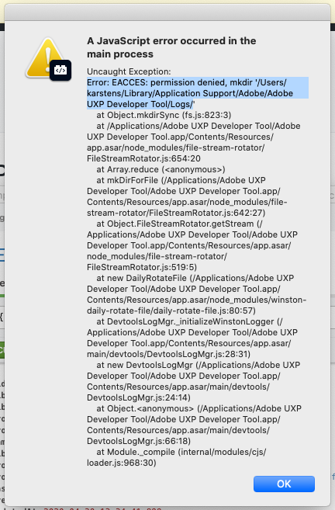The height and width of the screenshot is (510, 335).
Task: Click the highlighted 'Error: EACCES: permission denied' text
Action: click(198, 93)
